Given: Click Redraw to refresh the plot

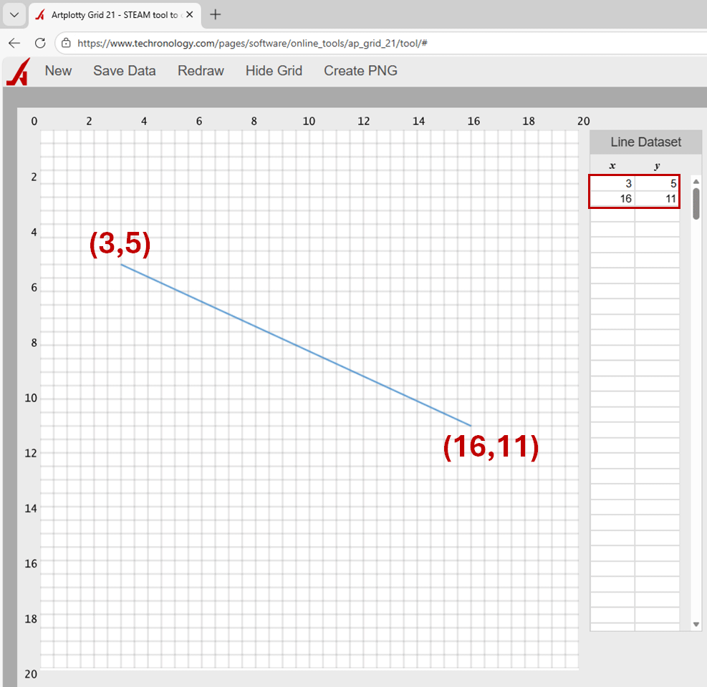Looking at the screenshot, I should coord(201,70).
